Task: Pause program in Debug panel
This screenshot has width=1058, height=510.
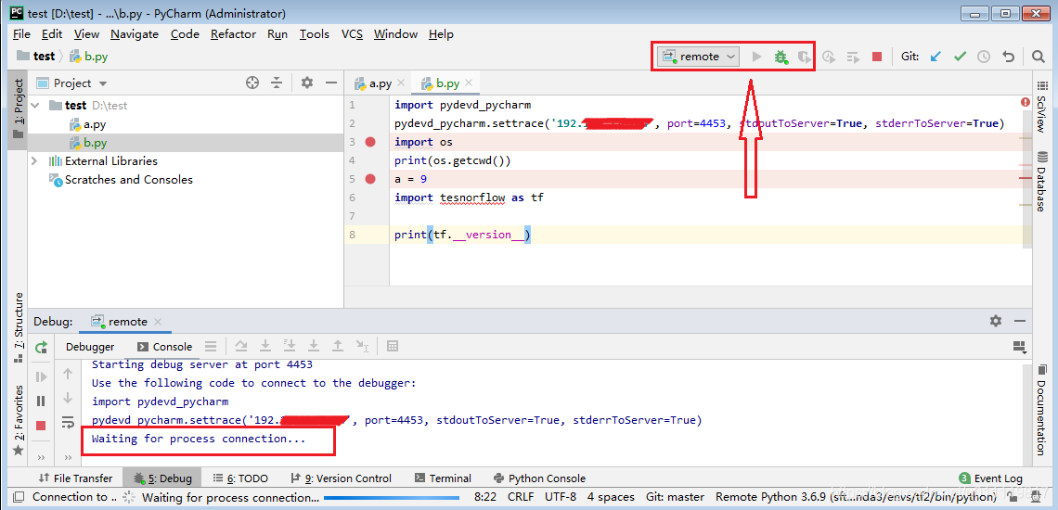Action: tap(41, 401)
